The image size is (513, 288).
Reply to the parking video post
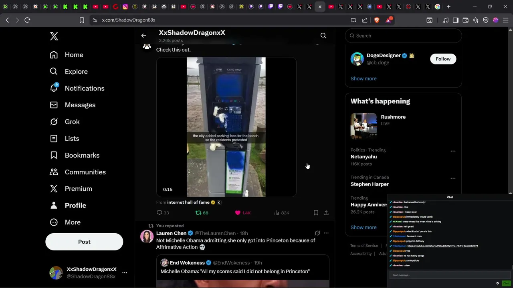click(x=162, y=213)
